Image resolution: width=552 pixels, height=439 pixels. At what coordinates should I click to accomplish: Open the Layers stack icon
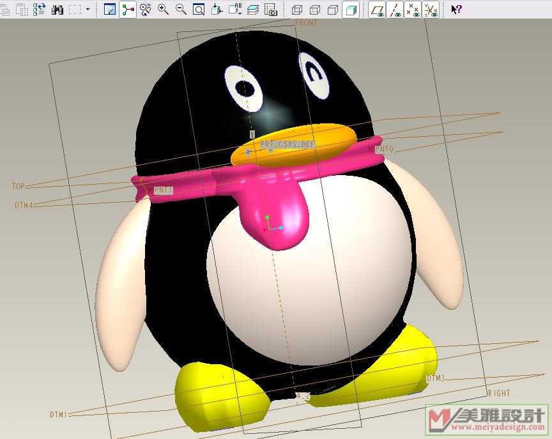click(x=252, y=10)
